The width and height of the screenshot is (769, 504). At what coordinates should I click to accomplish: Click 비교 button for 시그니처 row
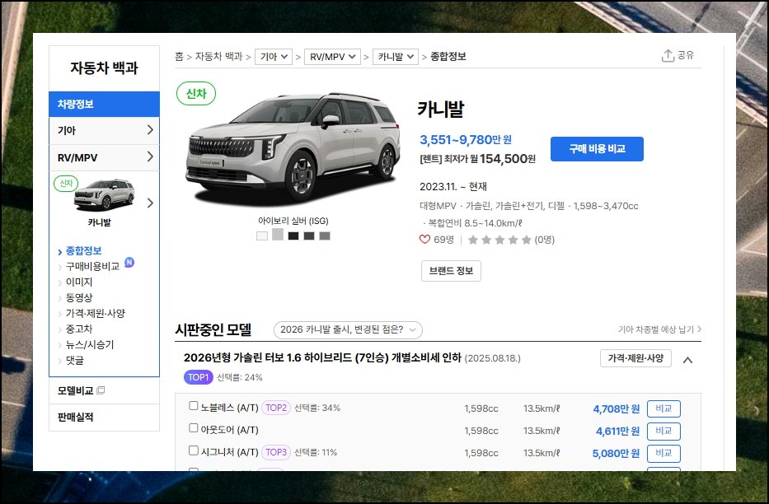[663, 454]
